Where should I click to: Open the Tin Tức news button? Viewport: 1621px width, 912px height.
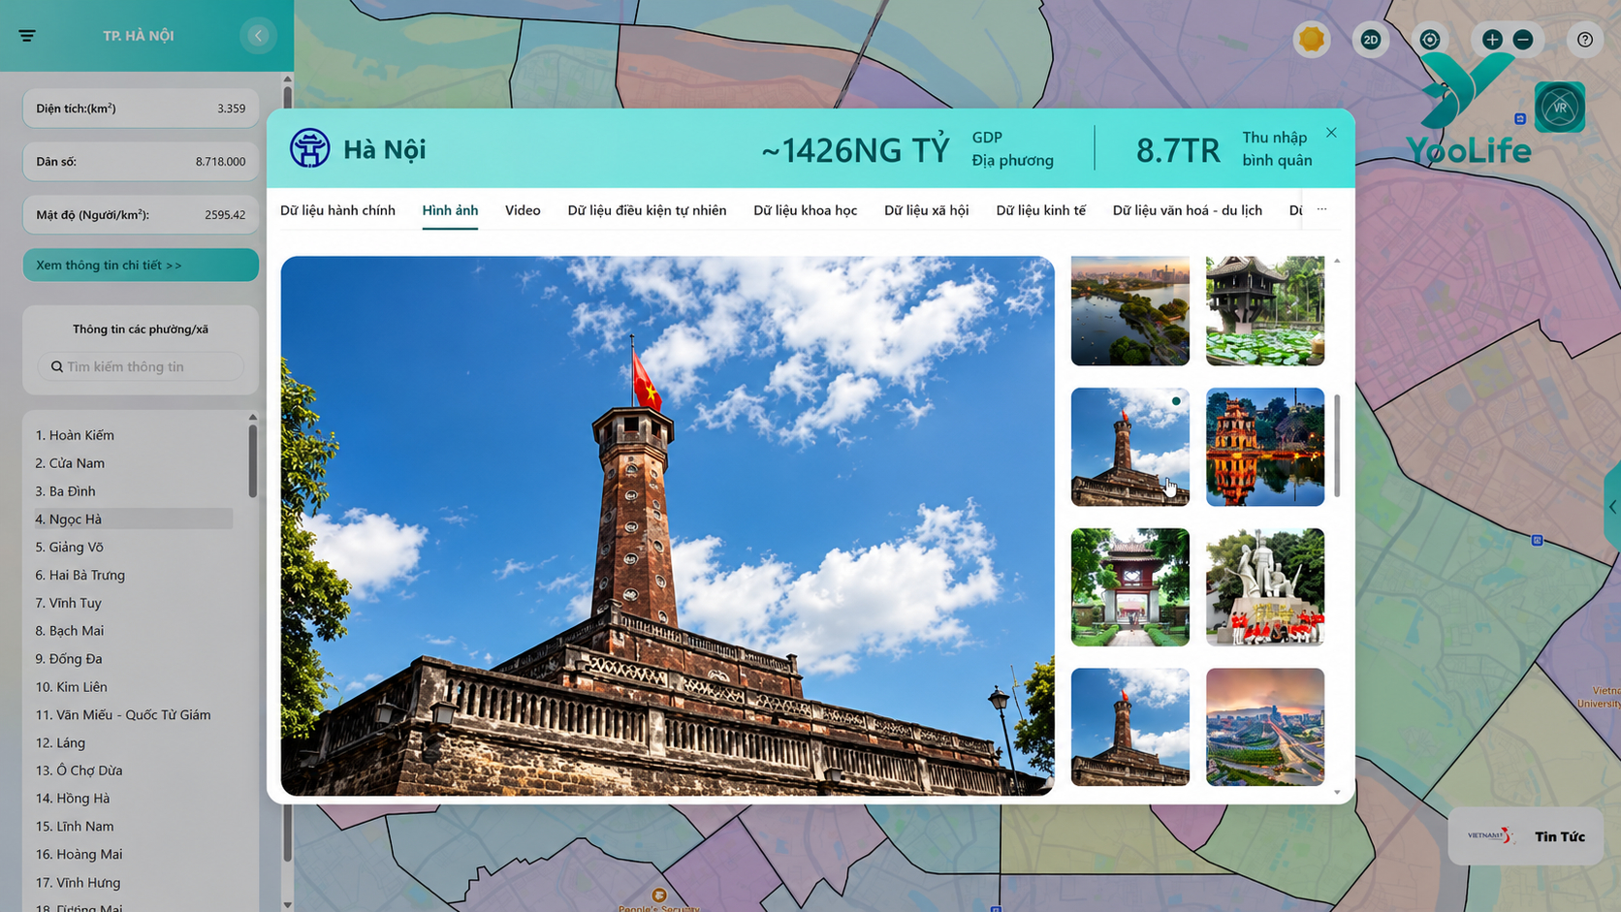(1526, 835)
